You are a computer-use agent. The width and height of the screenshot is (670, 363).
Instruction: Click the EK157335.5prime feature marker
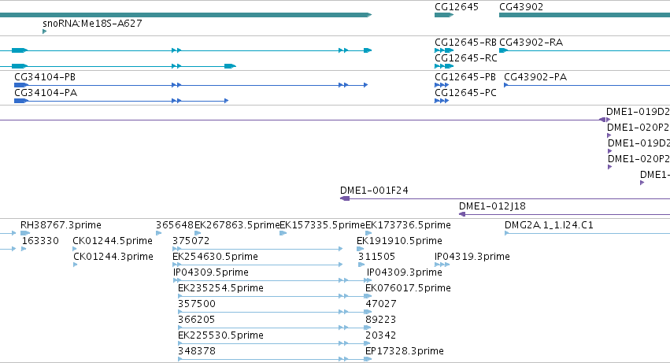(283, 233)
